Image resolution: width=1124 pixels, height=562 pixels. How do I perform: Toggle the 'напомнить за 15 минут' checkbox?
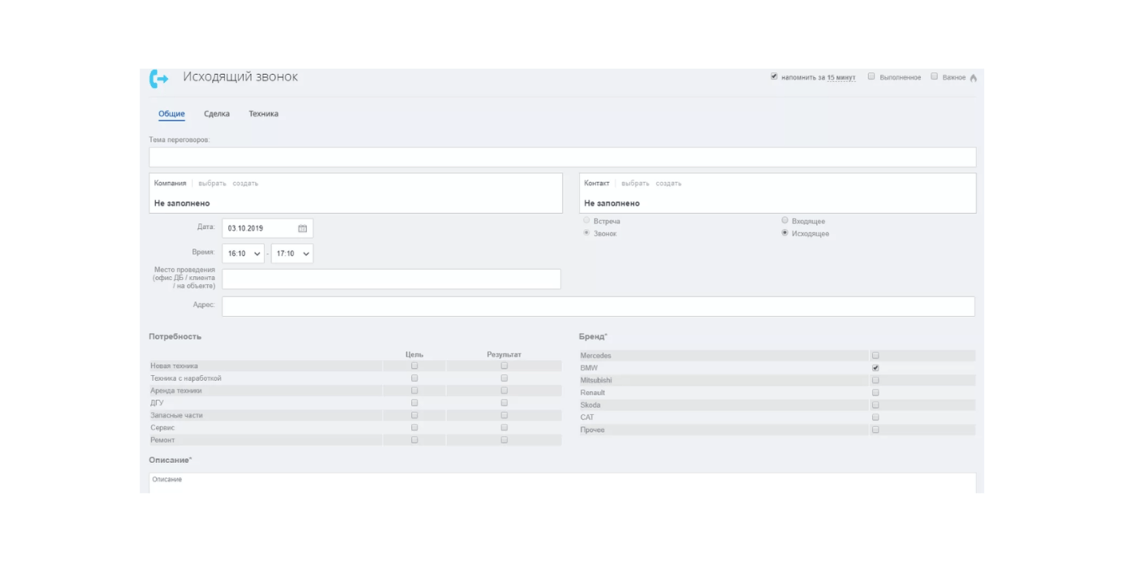pyautogui.click(x=774, y=76)
